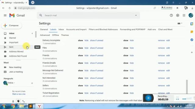
Task: Open Accounts and Import tab
Action: [76, 29]
